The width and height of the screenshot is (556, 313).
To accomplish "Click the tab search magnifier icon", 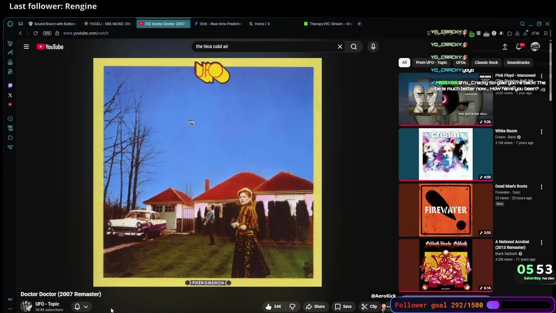I will [523, 24].
